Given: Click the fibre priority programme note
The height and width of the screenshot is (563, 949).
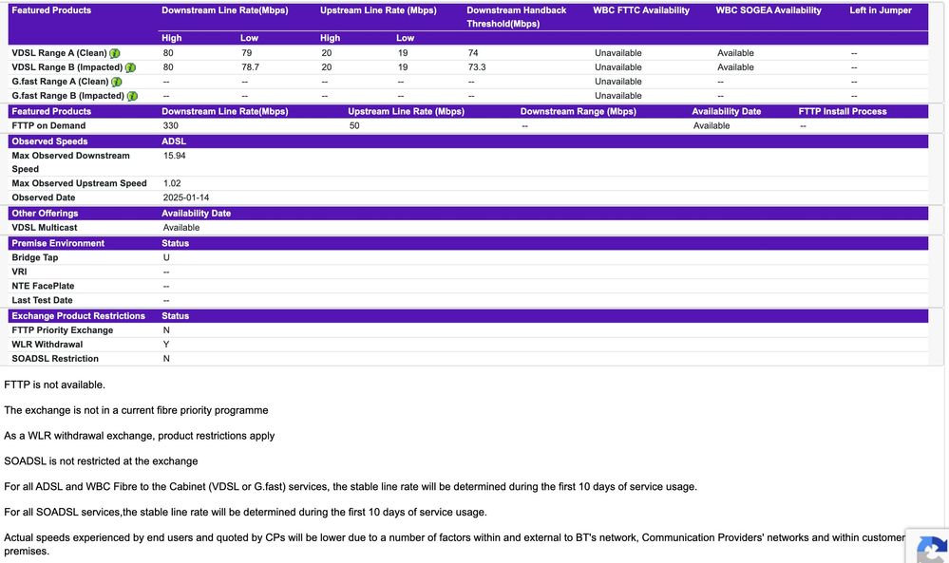Looking at the screenshot, I should click(136, 410).
